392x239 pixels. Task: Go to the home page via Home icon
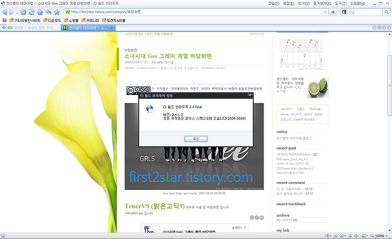tap(40, 12)
